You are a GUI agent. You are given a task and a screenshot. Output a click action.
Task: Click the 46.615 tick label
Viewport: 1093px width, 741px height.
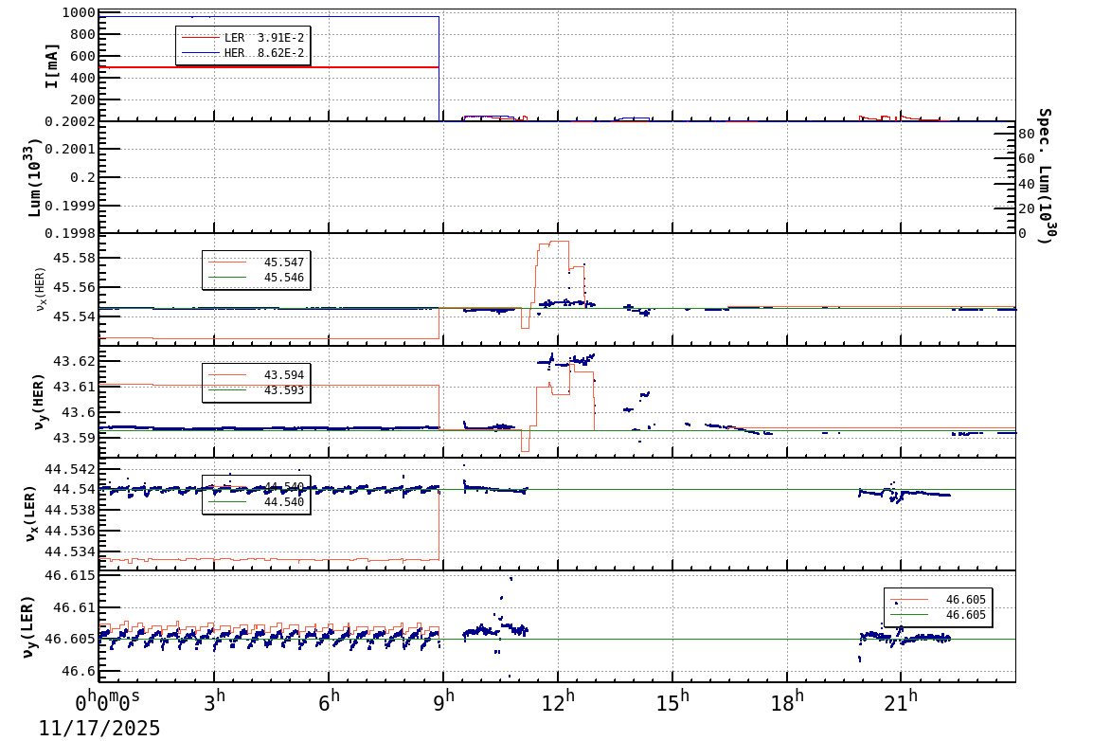point(70,576)
